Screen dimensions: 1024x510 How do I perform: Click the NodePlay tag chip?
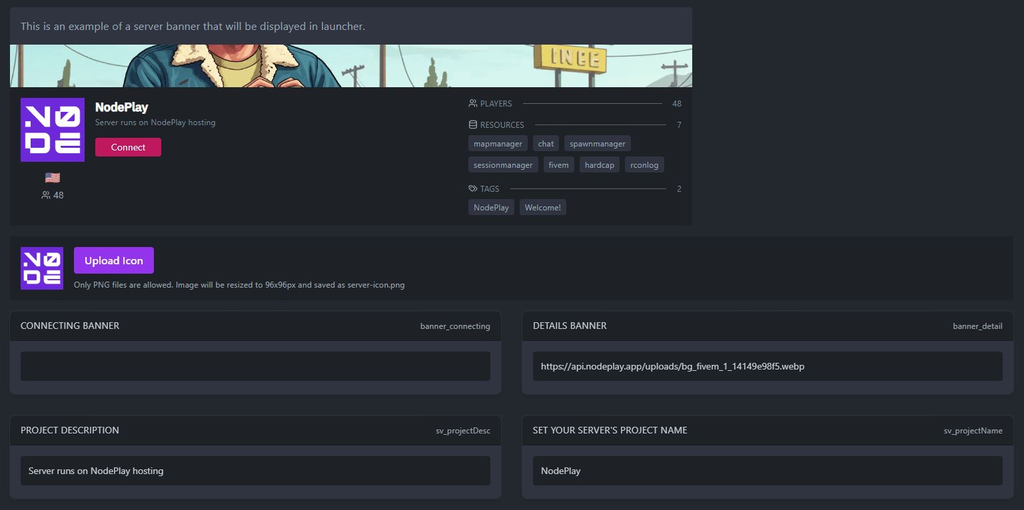point(491,208)
